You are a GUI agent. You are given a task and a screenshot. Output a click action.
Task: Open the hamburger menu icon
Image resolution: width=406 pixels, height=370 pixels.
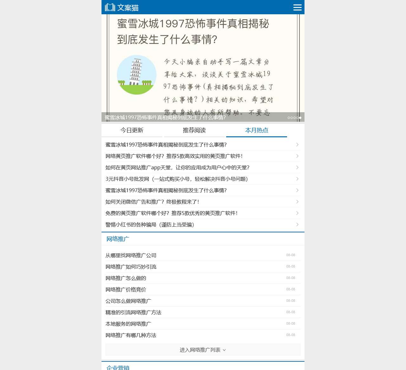pyautogui.click(x=297, y=7)
